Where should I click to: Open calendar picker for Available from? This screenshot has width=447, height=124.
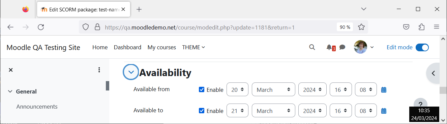pyautogui.click(x=384, y=89)
